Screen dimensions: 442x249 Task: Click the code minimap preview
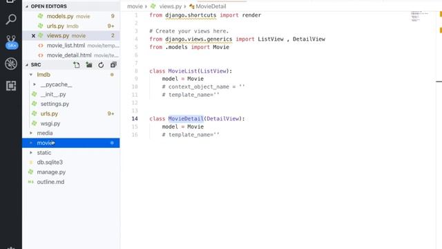click(419, 17)
